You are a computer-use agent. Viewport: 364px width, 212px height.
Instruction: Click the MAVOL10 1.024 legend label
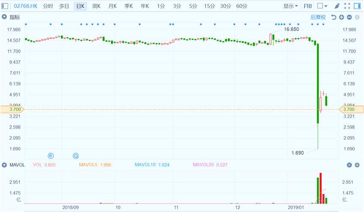tap(152, 165)
